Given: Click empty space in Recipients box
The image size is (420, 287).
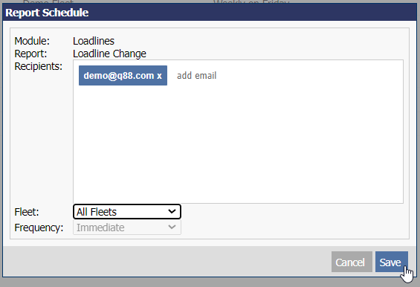Looking at the screenshot, I should coord(238,145).
